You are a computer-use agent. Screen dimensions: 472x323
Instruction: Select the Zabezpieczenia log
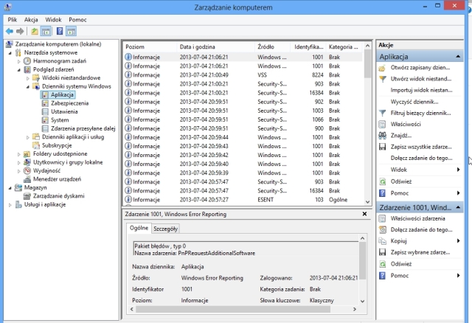(69, 103)
